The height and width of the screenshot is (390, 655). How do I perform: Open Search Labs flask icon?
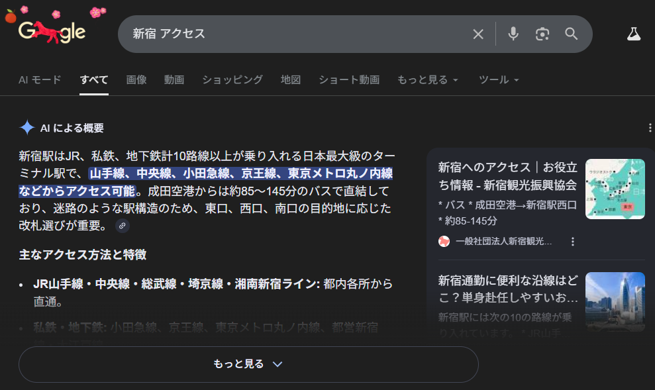634,34
